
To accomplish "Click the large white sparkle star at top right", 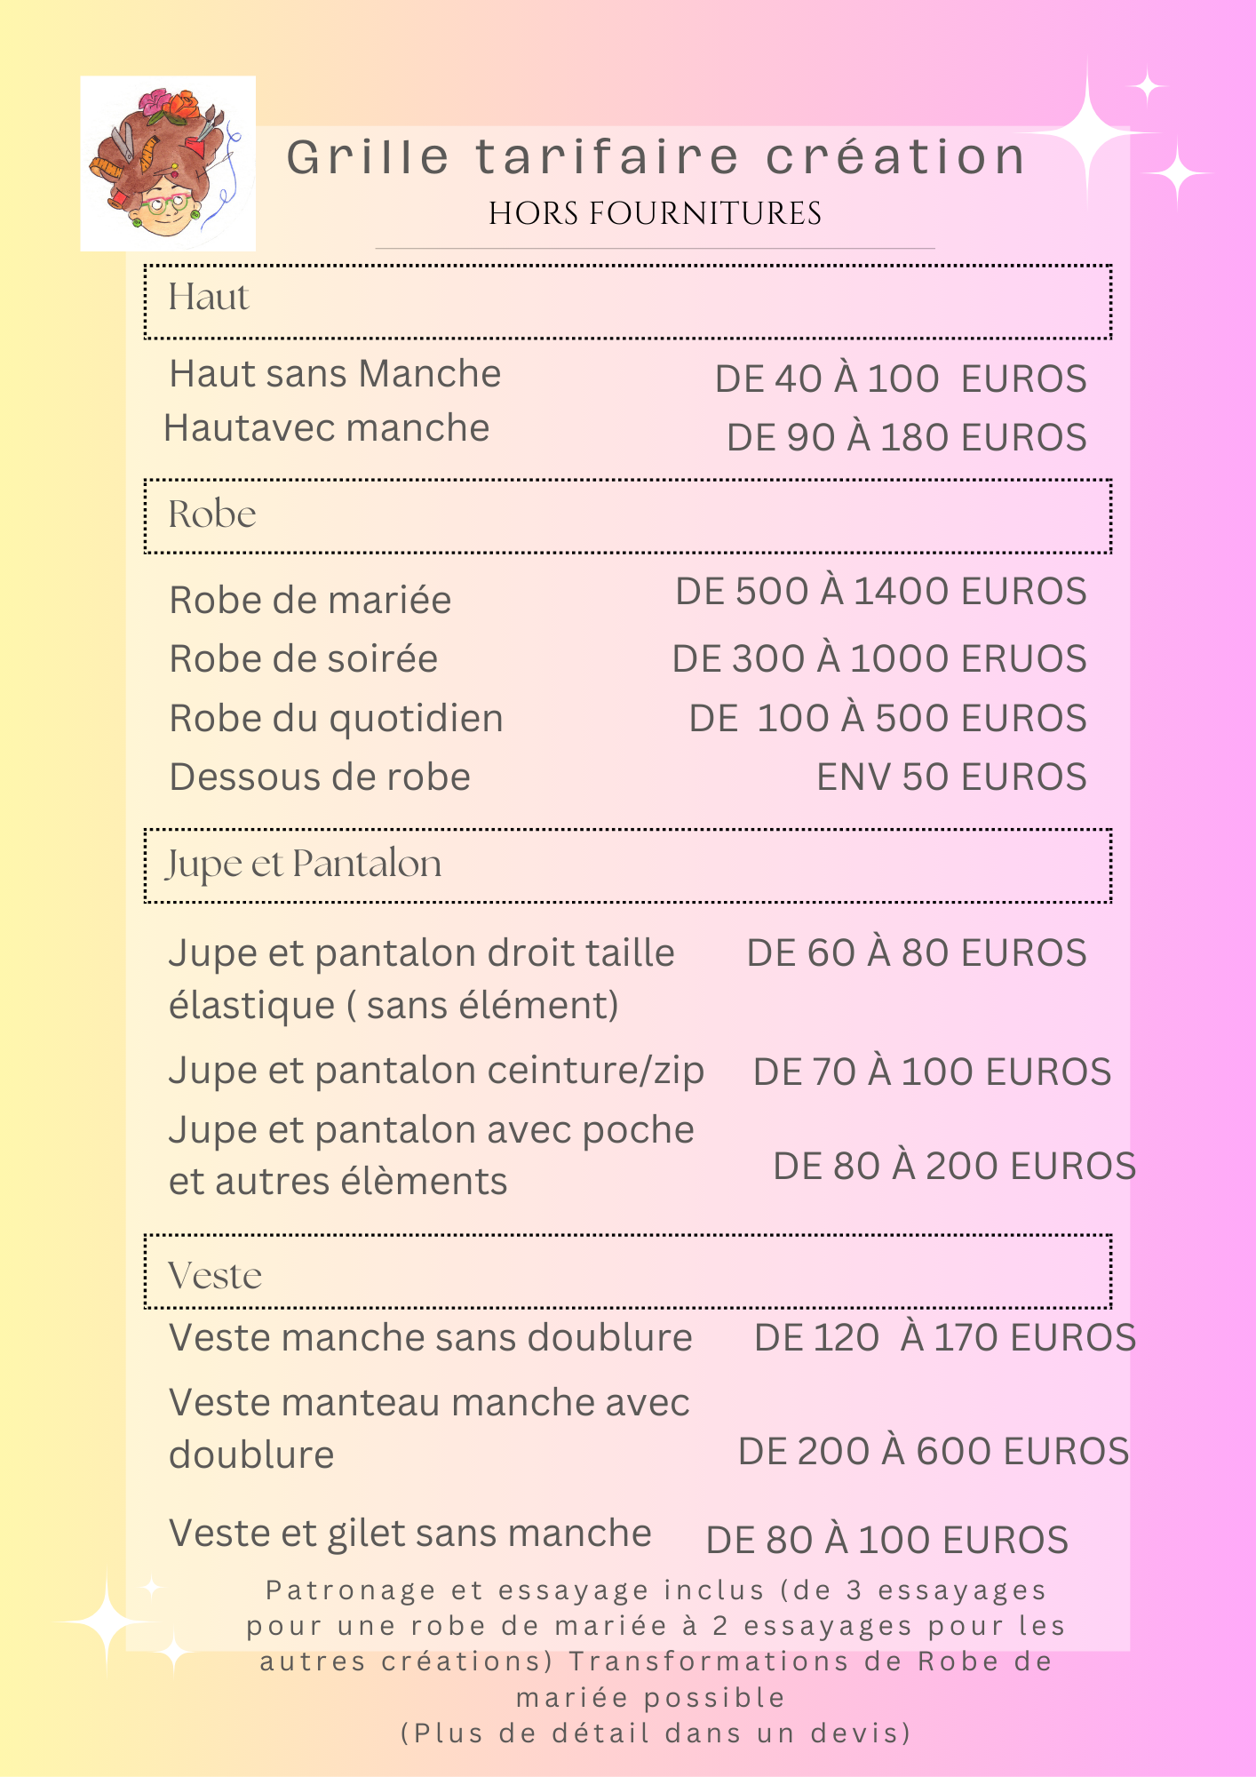I will pos(1089,133).
